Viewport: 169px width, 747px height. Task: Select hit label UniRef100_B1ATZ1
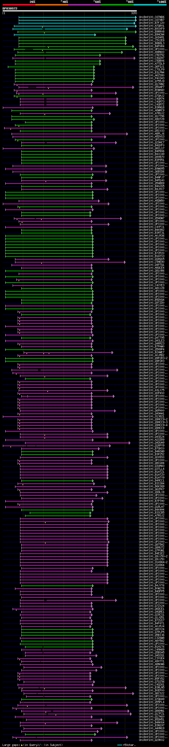coord(151,472)
